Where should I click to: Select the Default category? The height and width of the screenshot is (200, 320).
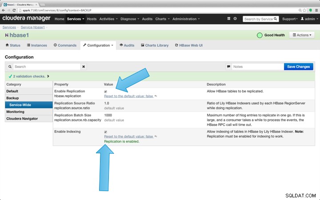click(29, 91)
